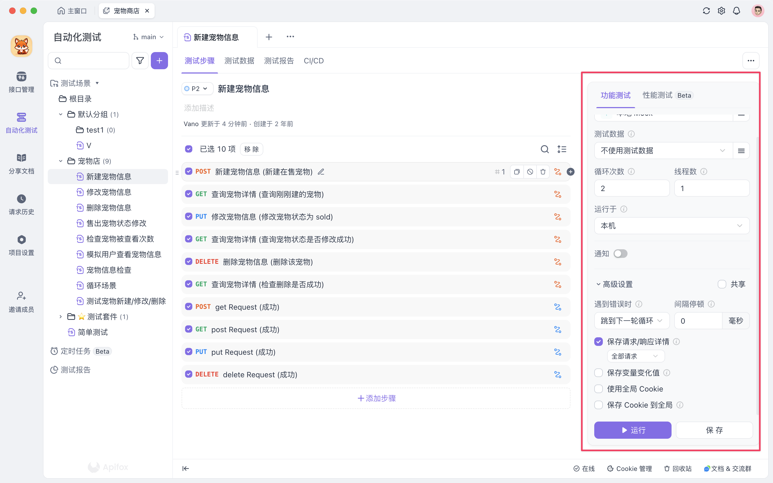Click 添加步骤 to add a new step
This screenshot has height=483, width=773.
point(376,398)
